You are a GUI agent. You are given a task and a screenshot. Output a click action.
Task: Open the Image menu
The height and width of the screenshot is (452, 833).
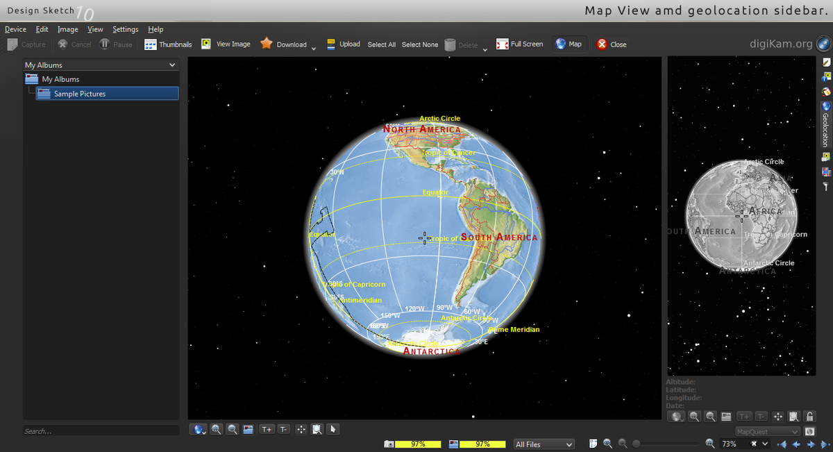pyautogui.click(x=68, y=29)
